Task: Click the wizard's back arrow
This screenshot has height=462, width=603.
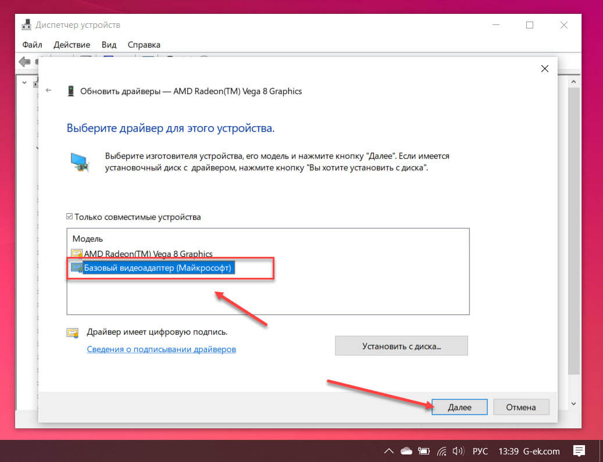Action: (x=49, y=91)
